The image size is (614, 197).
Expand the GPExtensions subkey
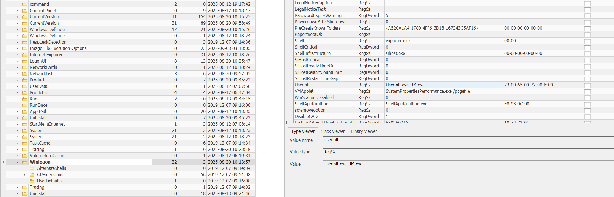[x=24, y=175]
